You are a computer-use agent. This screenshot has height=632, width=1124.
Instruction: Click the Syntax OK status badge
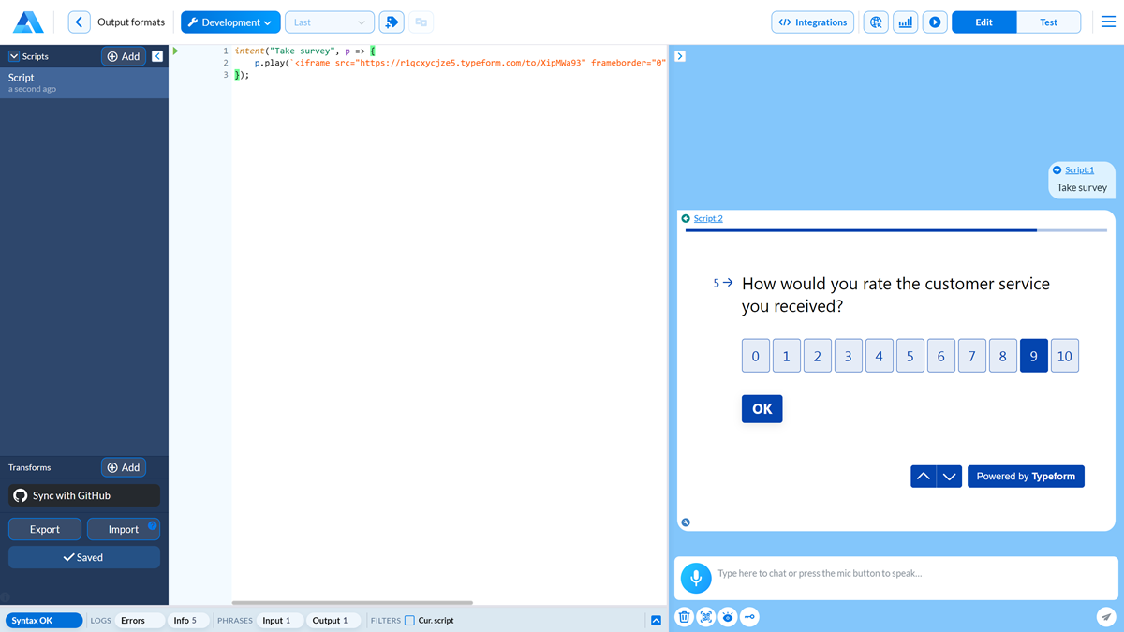[x=44, y=620]
